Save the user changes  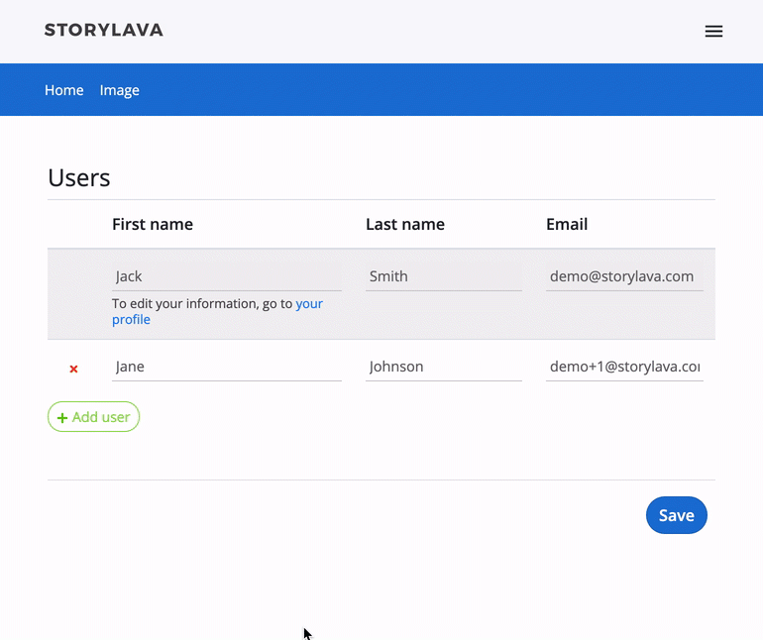click(x=676, y=515)
